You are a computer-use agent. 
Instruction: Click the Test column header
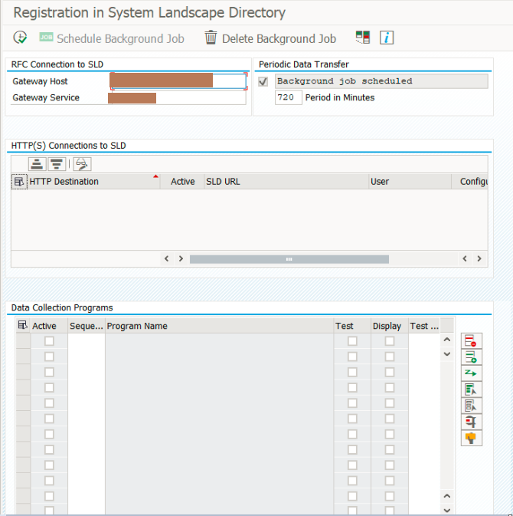pos(352,326)
